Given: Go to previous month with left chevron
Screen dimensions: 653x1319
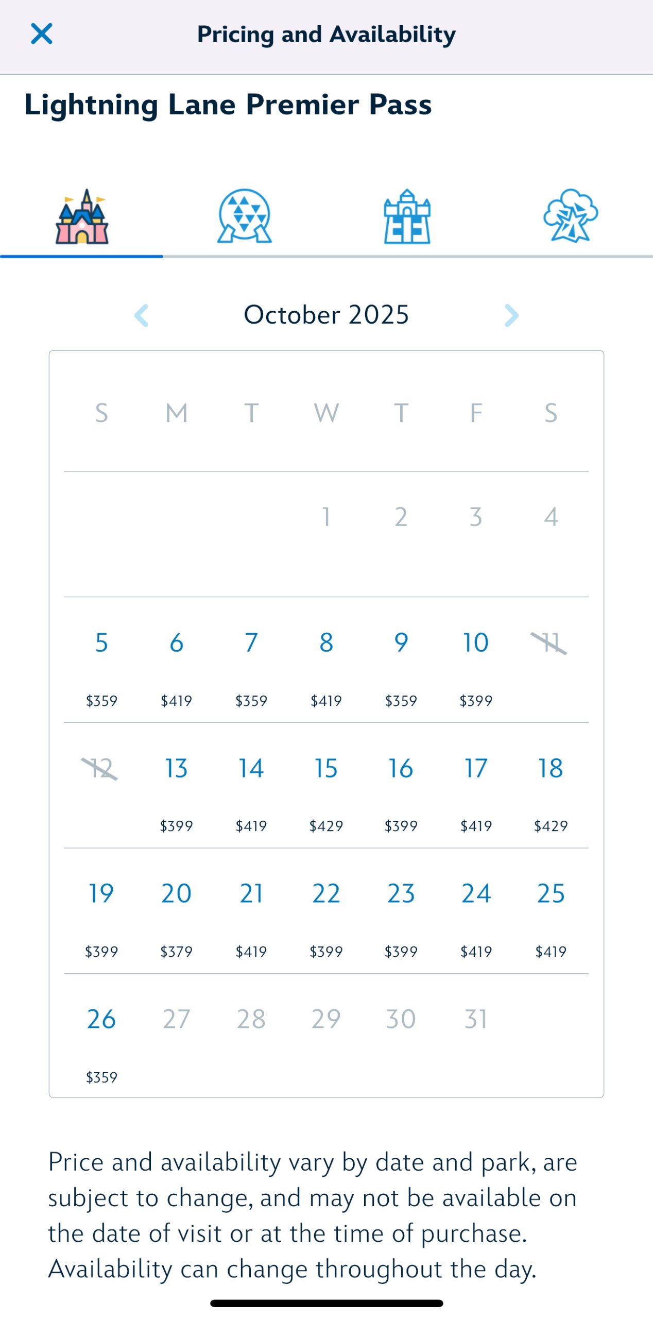Looking at the screenshot, I should tap(142, 315).
